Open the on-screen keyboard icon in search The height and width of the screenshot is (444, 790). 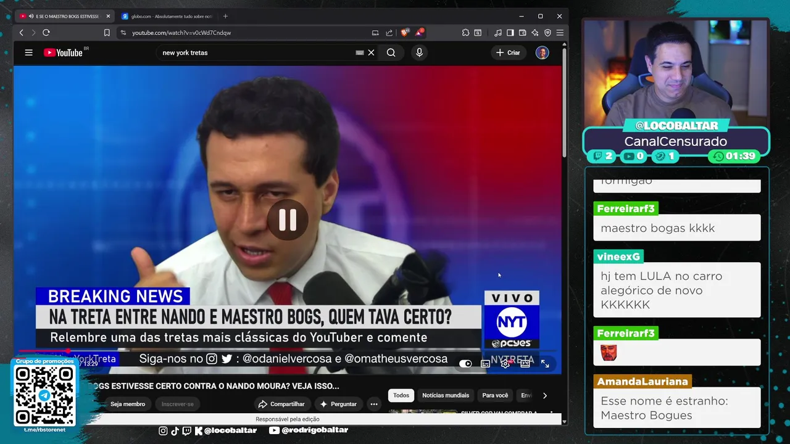click(x=360, y=53)
